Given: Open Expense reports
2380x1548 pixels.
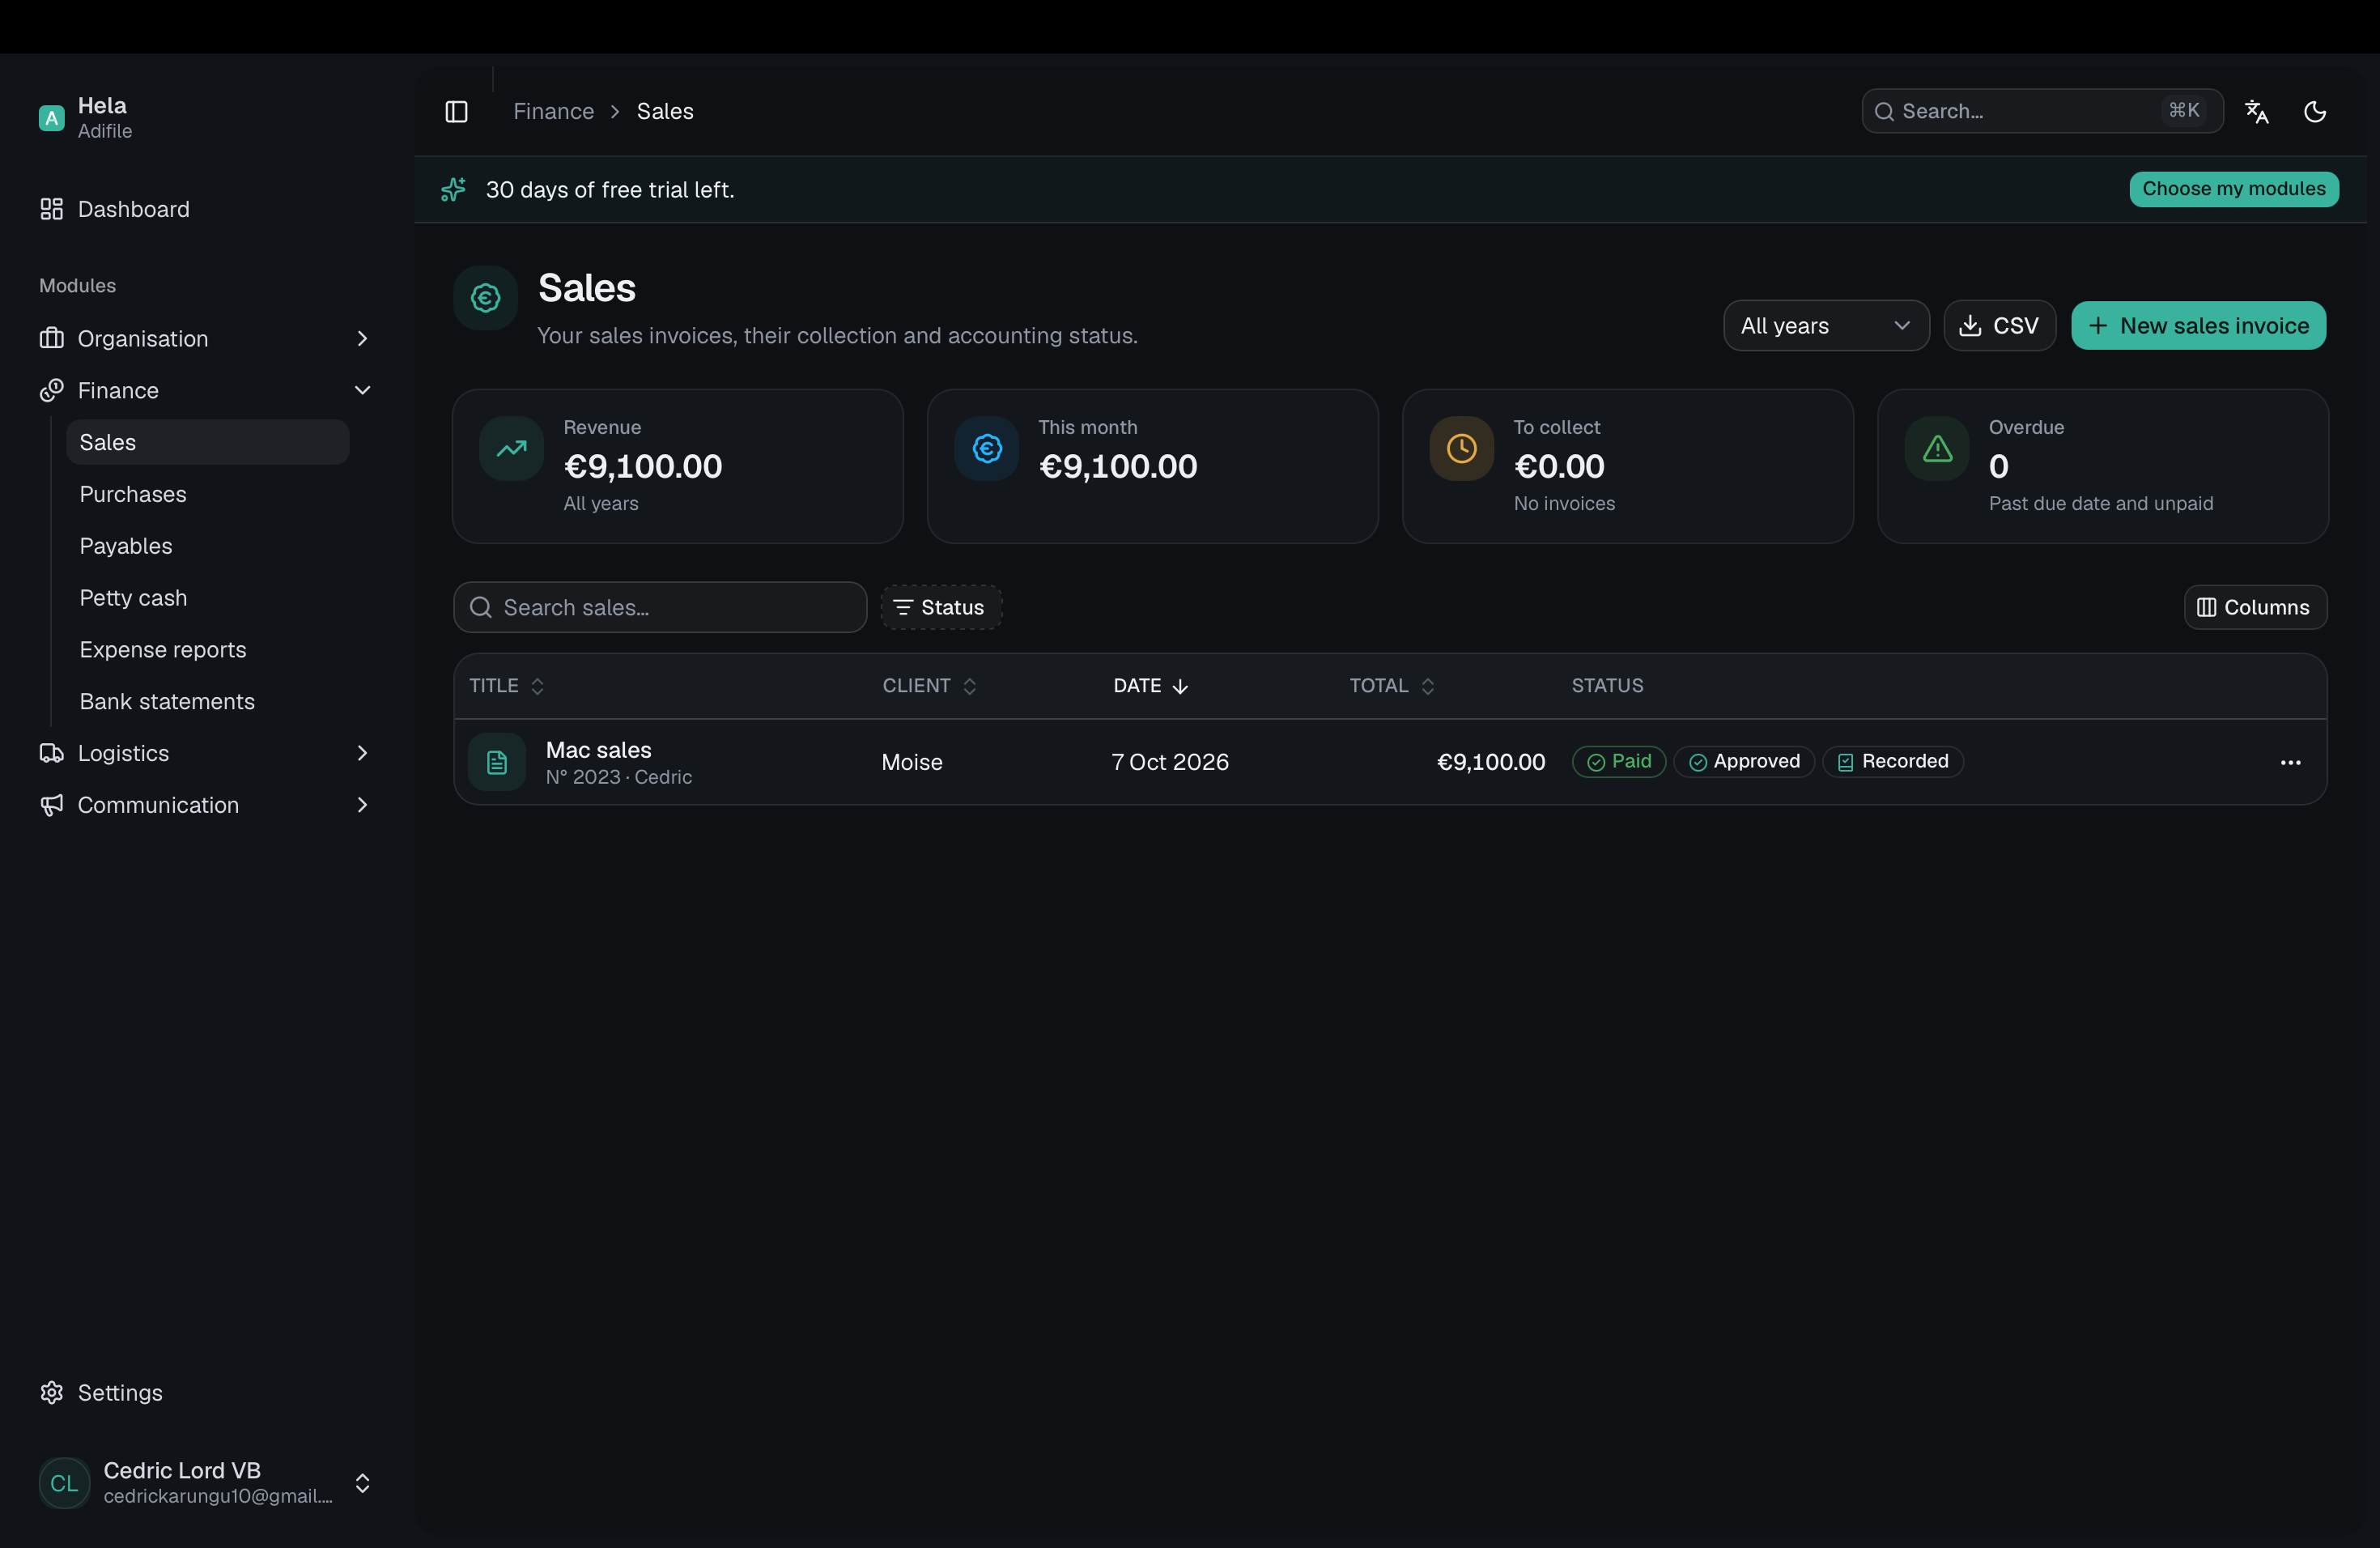Looking at the screenshot, I should click(x=207, y=650).
